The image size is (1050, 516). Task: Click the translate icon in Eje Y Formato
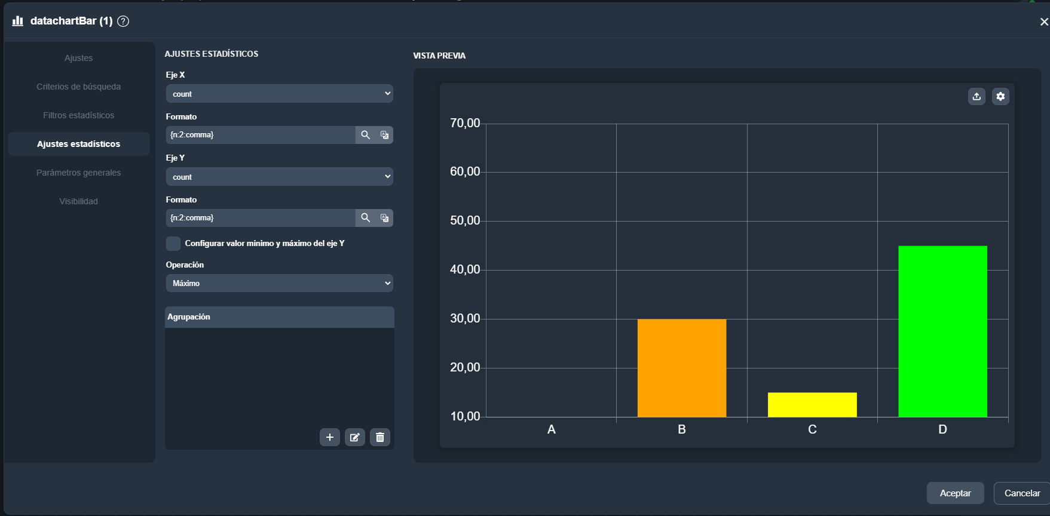tap(384, 218)
